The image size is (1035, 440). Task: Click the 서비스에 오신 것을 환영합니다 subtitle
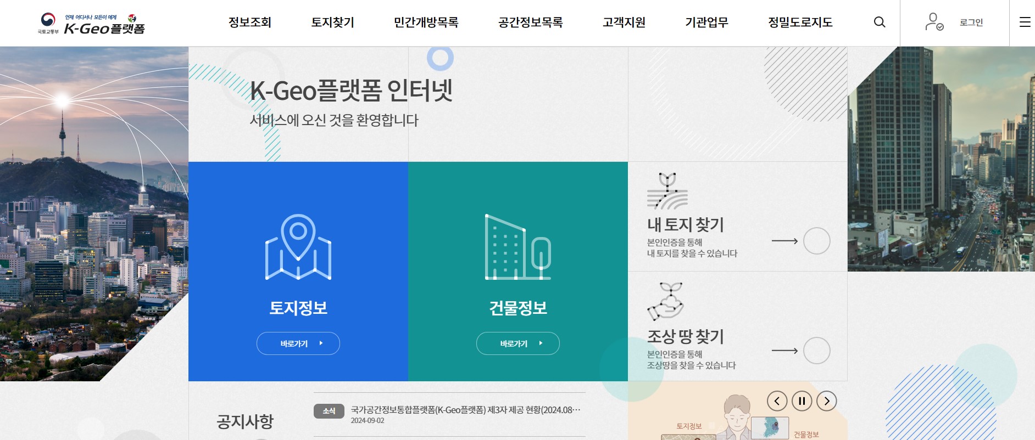(x=334, y=120)
